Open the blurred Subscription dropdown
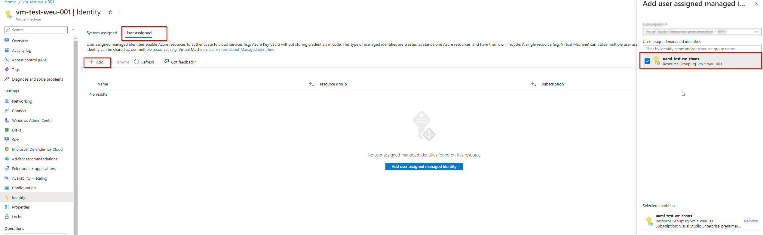The height and width of the screenshot is (235, 763). pyautogui.click(x=702, y=32)
